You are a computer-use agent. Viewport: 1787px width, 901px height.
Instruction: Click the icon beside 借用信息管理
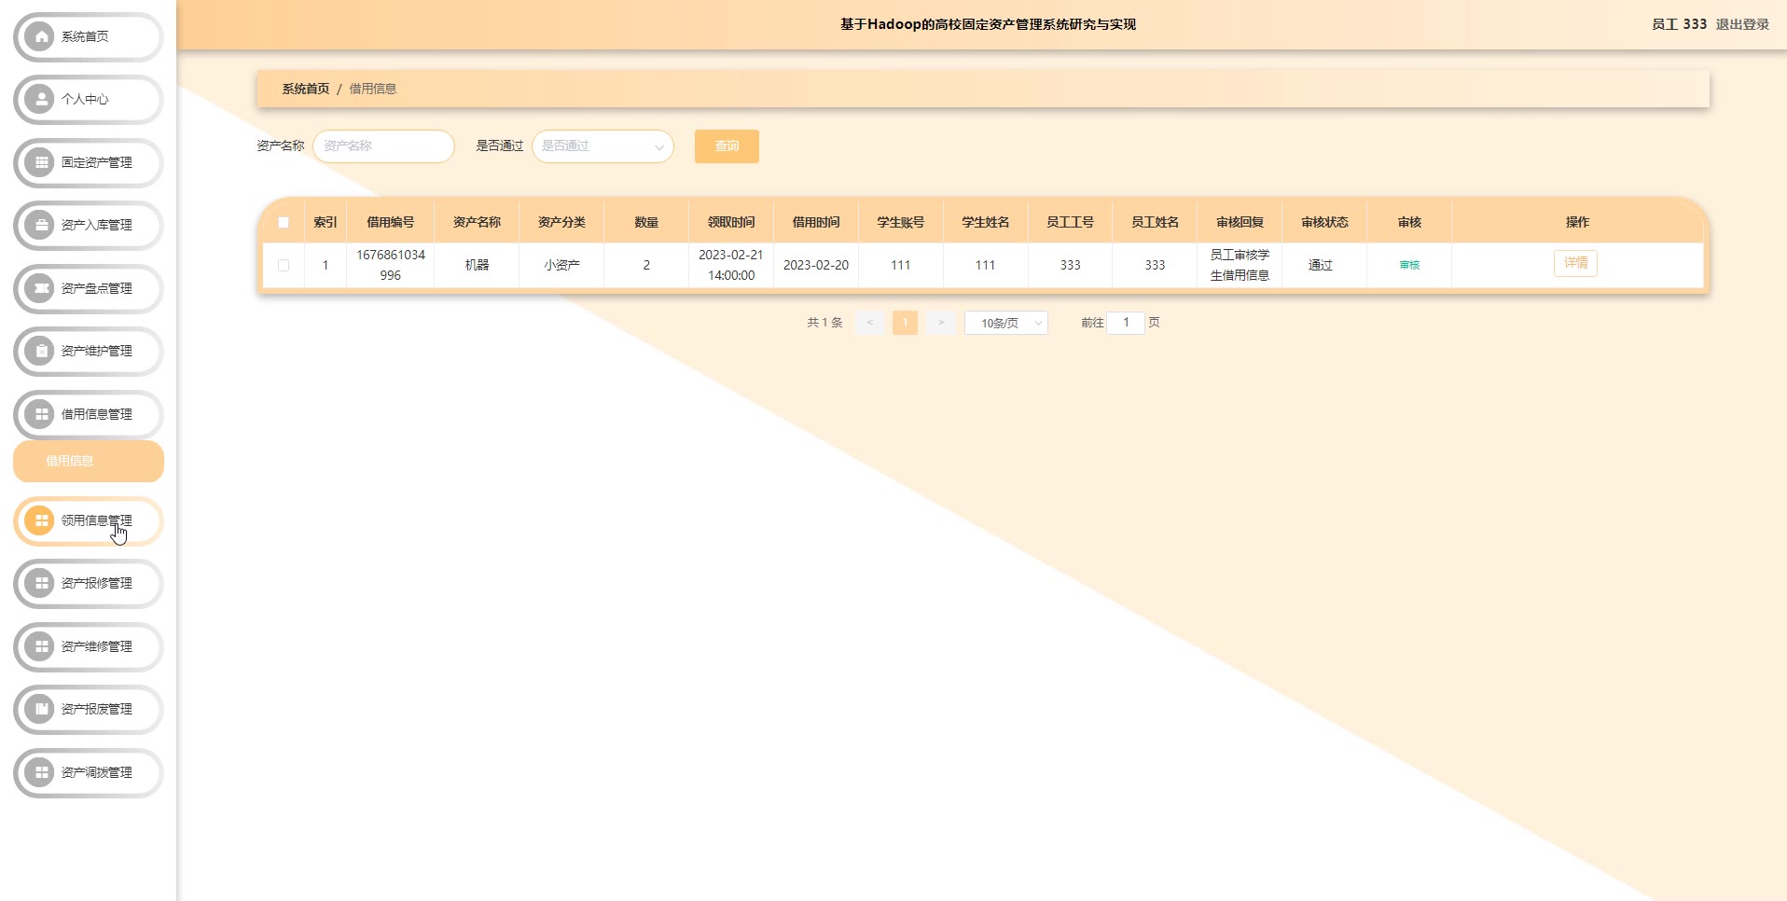[41, 414]
